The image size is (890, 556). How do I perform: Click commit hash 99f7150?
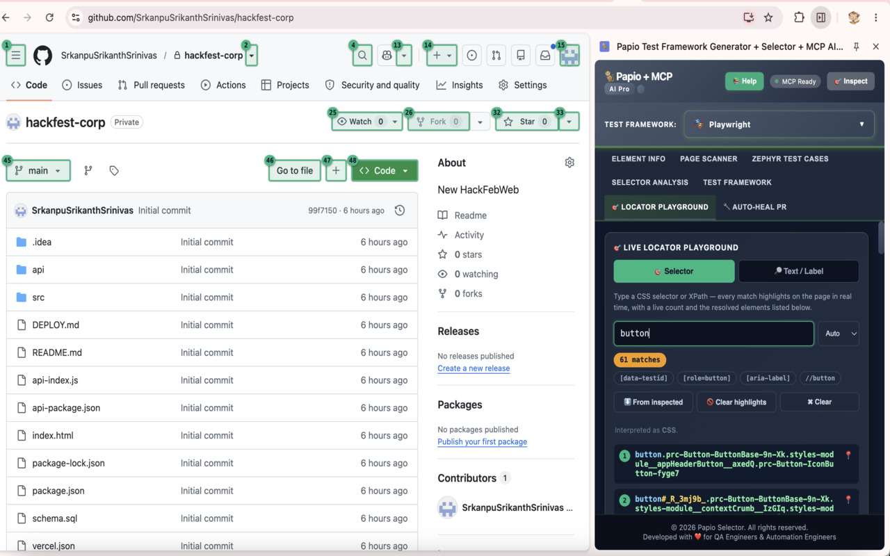(x=323, y=211)
